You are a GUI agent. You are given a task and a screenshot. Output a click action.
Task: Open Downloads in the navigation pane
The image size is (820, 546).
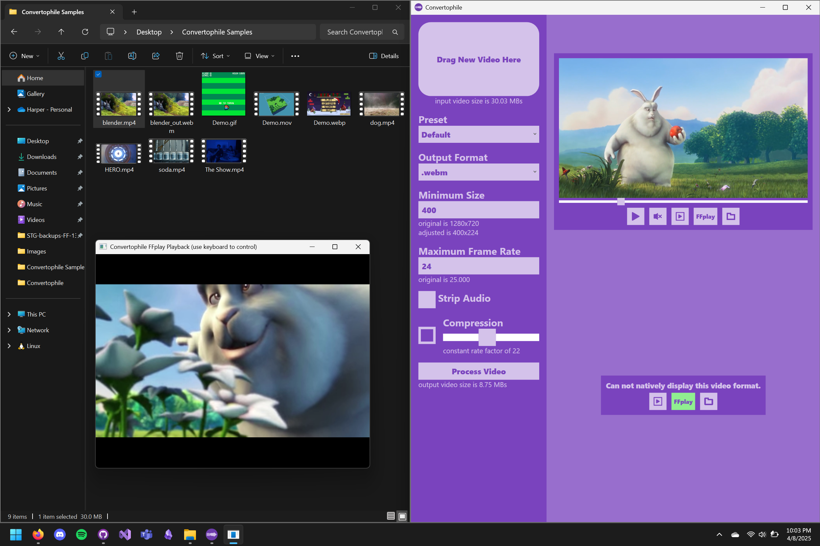[43, 157]
